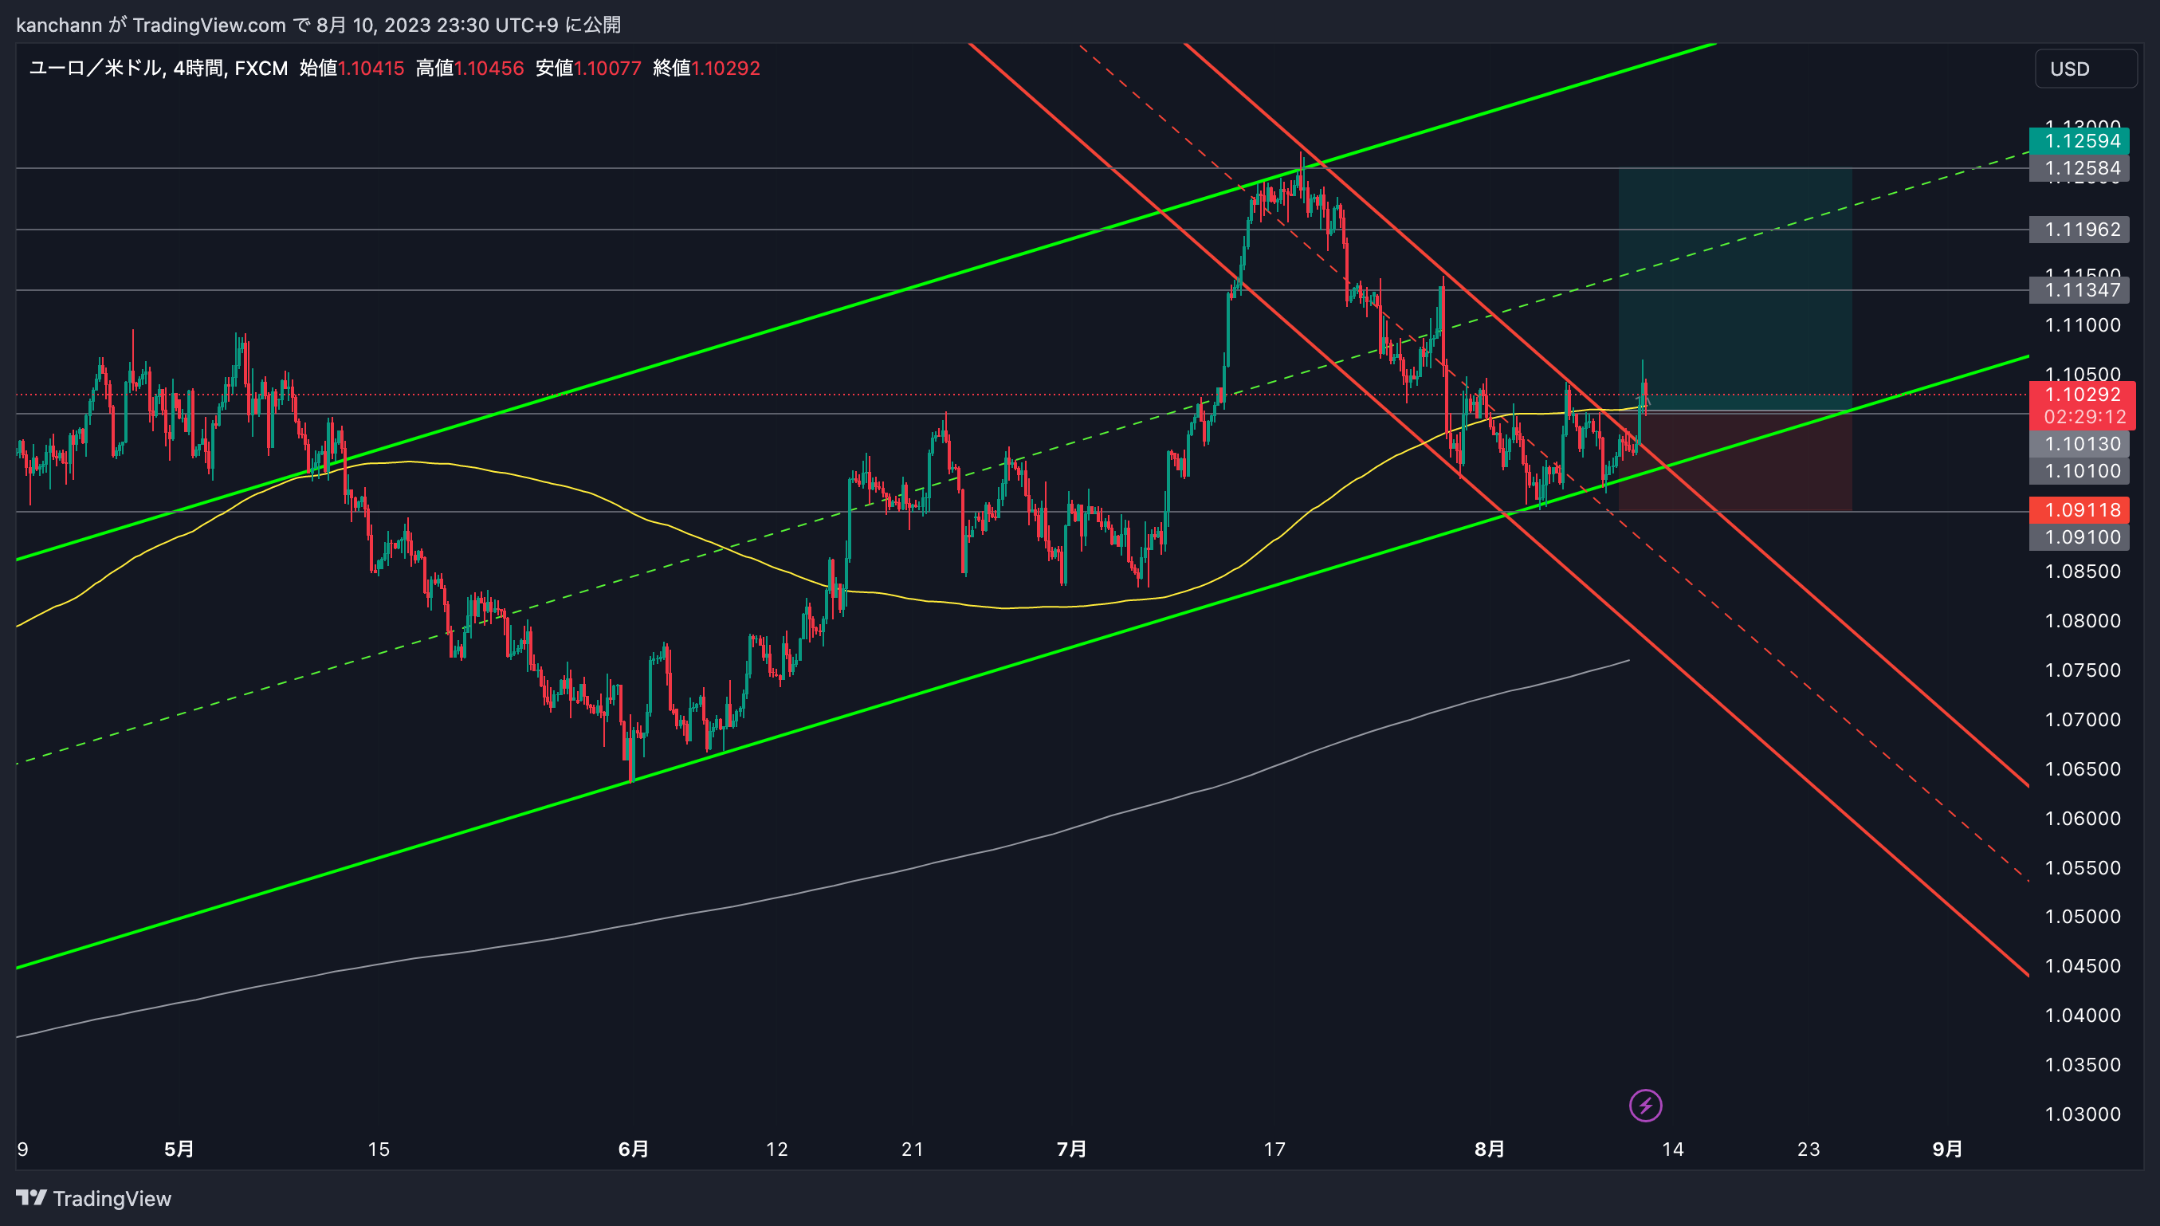Screen dimensions: 2160x1226
Task: Click the 1.11347 horizontal line label
Action: point(2079,290)
